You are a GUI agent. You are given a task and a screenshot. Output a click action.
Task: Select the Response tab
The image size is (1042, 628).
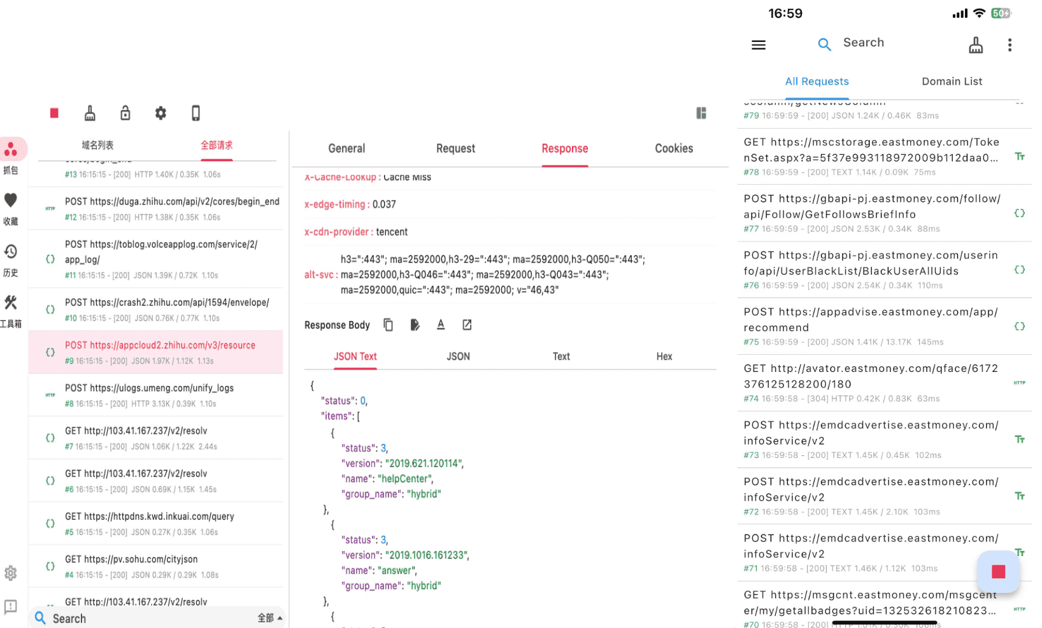coord(565,148)
